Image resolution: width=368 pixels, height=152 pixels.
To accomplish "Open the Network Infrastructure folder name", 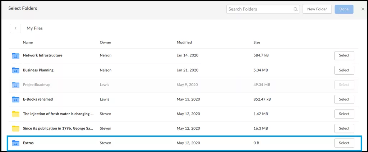I will click(x=42, y=55).
